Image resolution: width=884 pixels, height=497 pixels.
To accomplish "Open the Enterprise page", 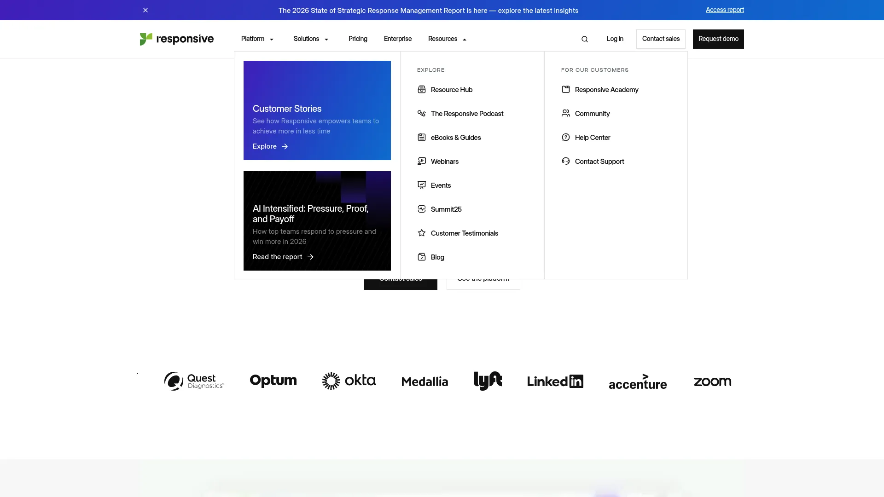I will click(398, 39).
